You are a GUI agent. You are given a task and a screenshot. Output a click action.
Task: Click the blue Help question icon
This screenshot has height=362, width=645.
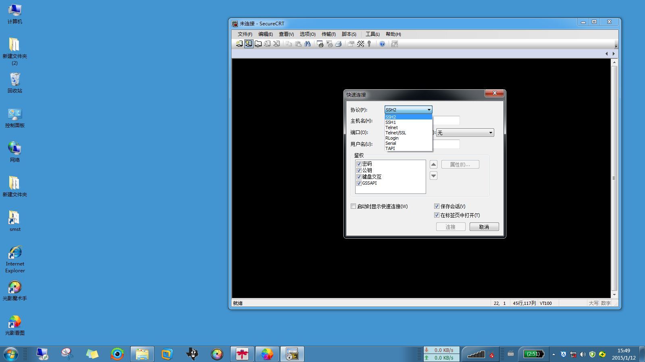click(382, 44)
